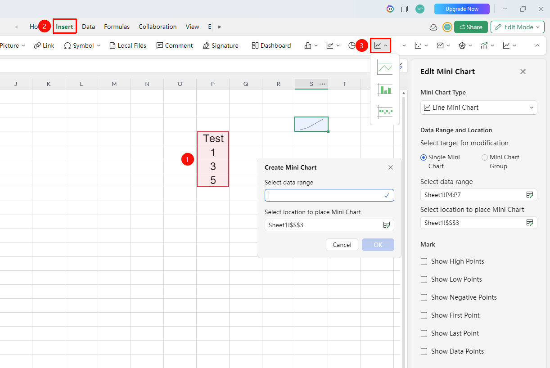The height and width of the screenshot is (368, 550).
Task: Enable Show Negative Points
Action: 424,297
